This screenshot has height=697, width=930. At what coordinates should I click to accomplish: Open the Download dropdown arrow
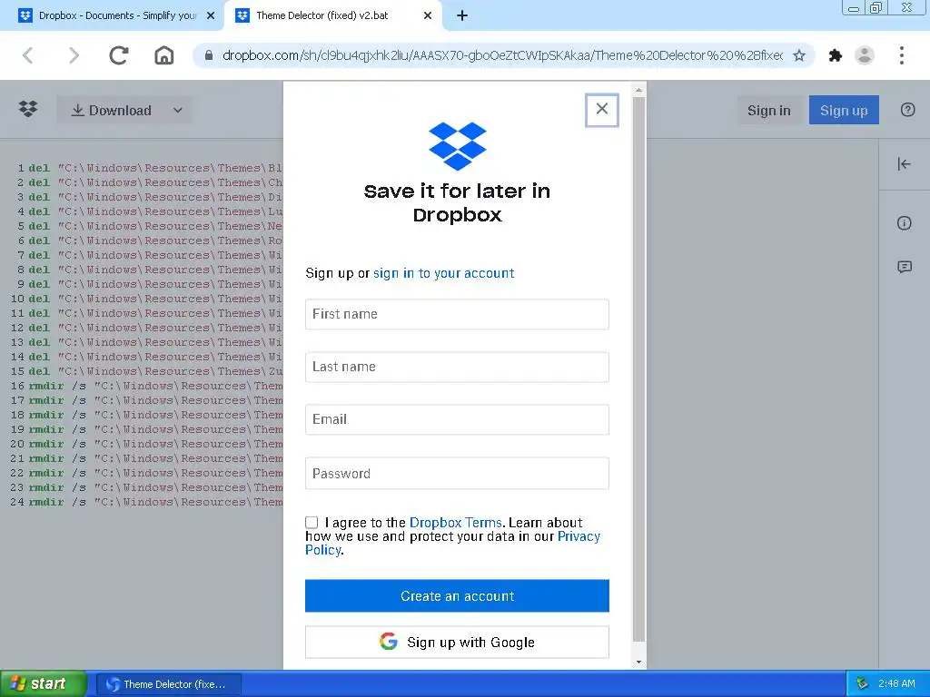177,110
